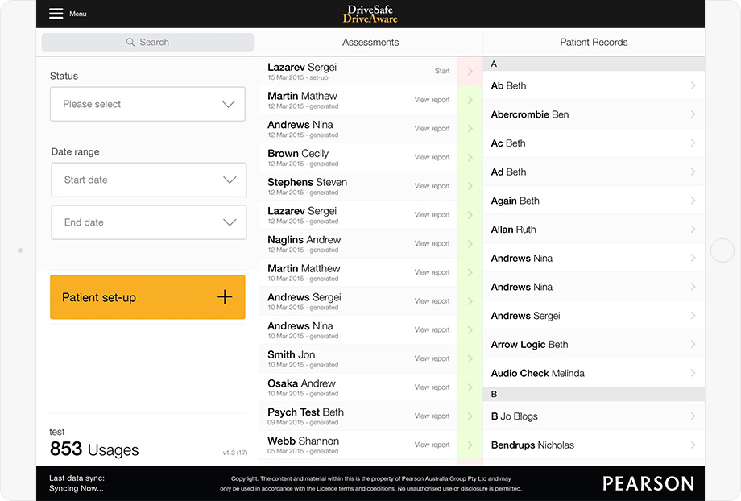Click the iPad home button

coord(722,250)
